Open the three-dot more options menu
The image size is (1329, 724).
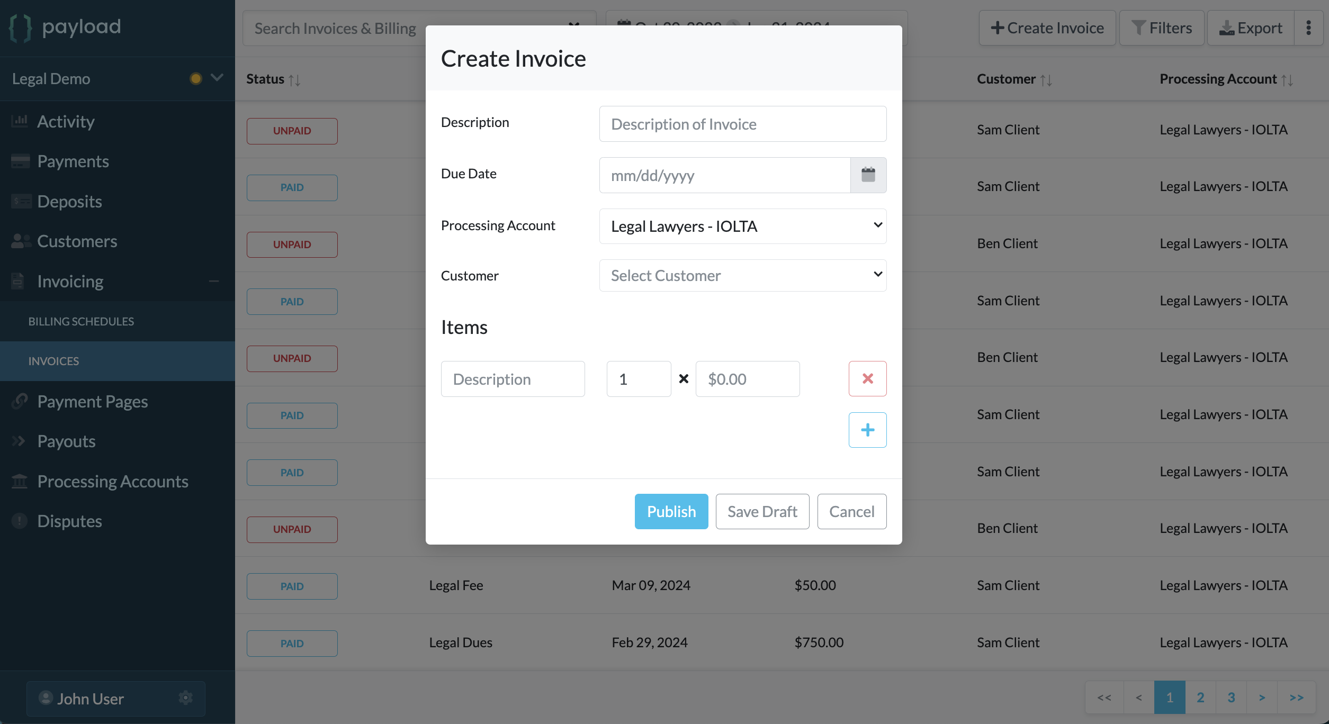coord(1308,28)
